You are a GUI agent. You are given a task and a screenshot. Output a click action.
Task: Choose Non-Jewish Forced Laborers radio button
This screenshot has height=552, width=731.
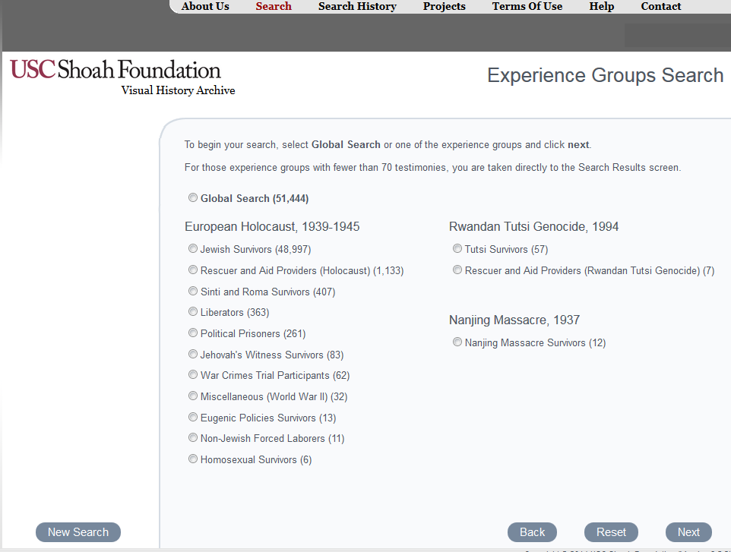click(x=193, y=437)
